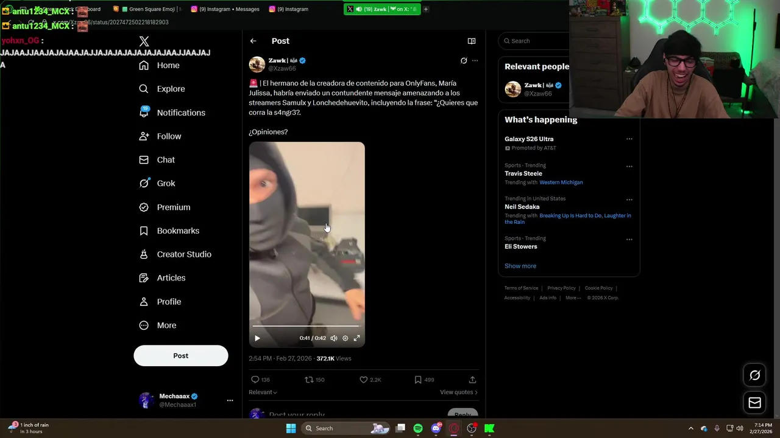The image size is (780, 438).
Task: Open the post's three-dot more menu
Action: [475, 61]
